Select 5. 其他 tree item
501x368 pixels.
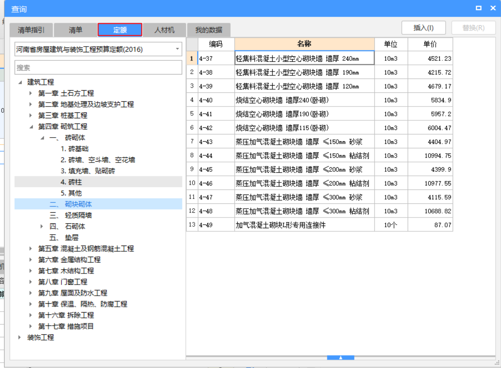(x=71, y=193)
